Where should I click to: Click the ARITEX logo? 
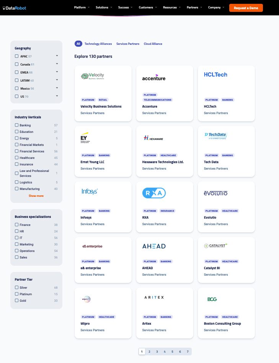[154, 297]
